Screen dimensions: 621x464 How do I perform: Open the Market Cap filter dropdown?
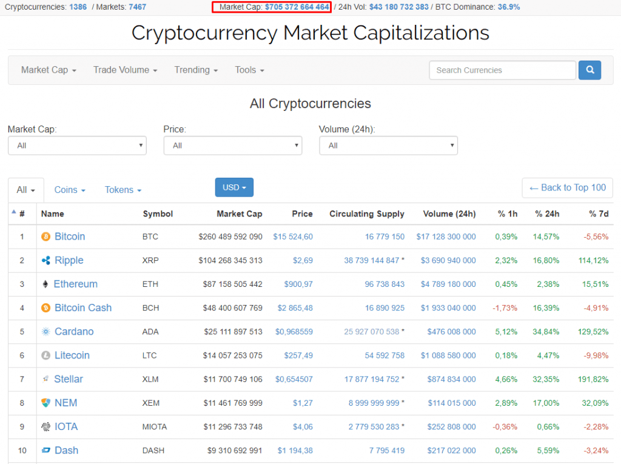pyautogui.click(x=77, y=146)
